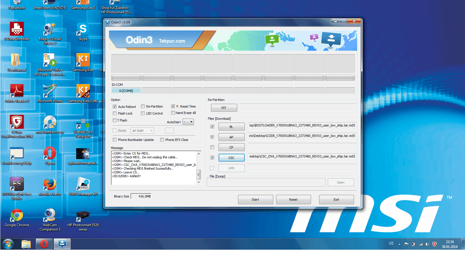Enable Nand Erase All checkbox

(173, 113)
